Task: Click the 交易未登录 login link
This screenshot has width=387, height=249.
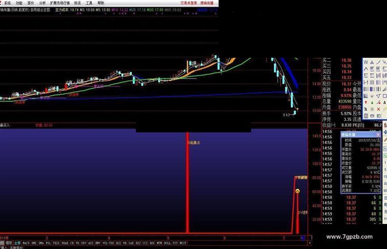Action: (189, 3)
